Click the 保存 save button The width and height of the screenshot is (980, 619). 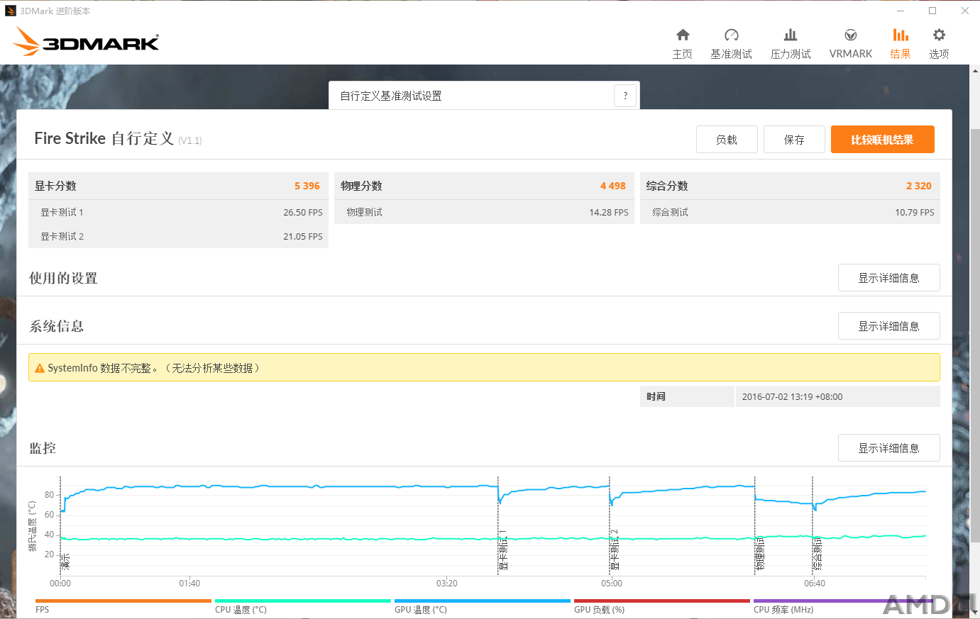[x=794, y=140]
